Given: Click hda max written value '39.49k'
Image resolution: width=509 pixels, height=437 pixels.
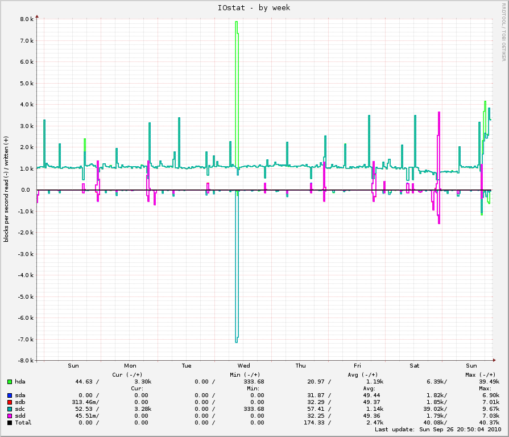Looking at the screenshot, I should pyautogui.click(x=490, y=382).
